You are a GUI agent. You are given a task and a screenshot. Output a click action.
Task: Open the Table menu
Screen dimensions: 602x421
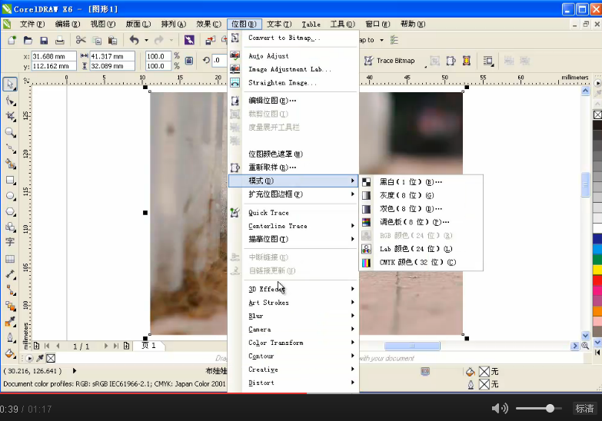(311, 24)
